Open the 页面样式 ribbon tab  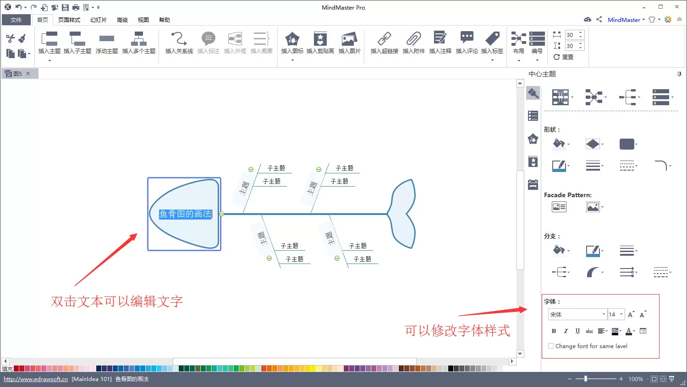(69, 20)
